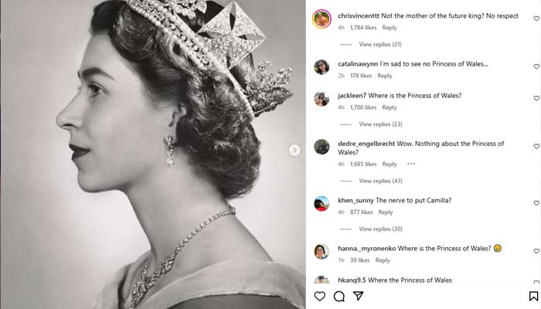The height and width of the screenshot is (309, 541).
Task: Like khen_sunny's comment
Action: coord(536,203)
